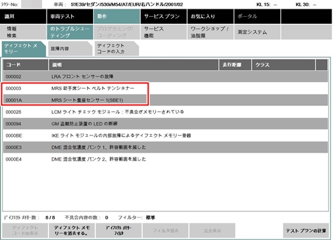The height and width of the screenshot is (240, 333).
Task: Click LCM ライトチェックモジュール description
Action: pyautogui.click(x=118, y=112)
